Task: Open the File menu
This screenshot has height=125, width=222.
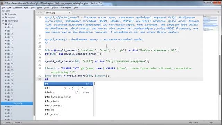Action: 3,8
